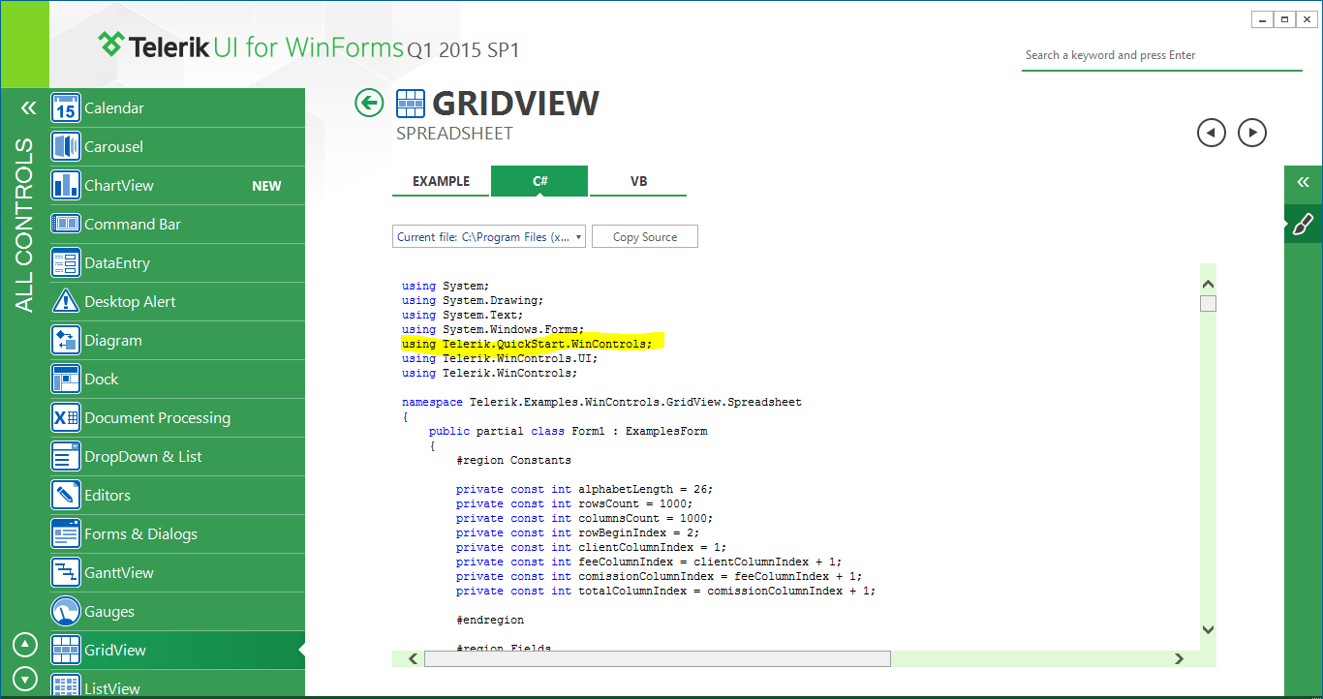Viewport: 1323px width, 699px height.
Task: Click the horizontal scrollbar thumb in code view
Action: 657,659
